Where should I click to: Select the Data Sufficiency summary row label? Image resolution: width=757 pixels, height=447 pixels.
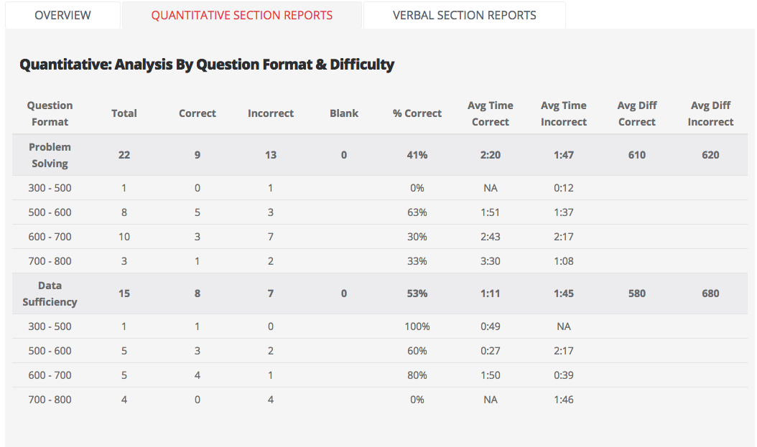[x=50, y=293]
